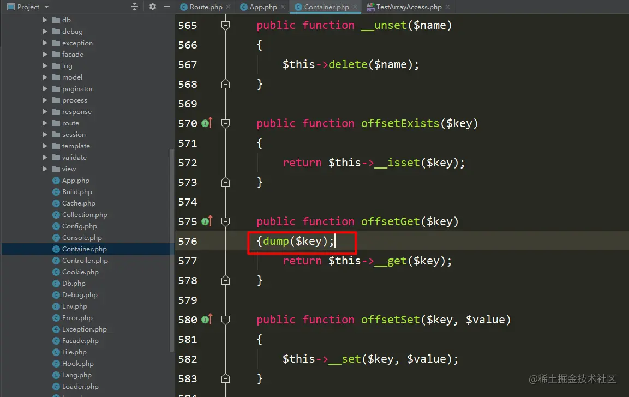Expand the model folder
629x397 pixels.
(45, 77)
